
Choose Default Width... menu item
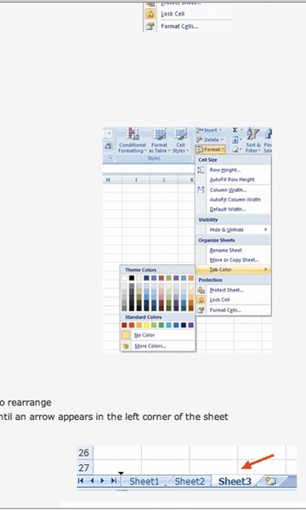(228, 209)
